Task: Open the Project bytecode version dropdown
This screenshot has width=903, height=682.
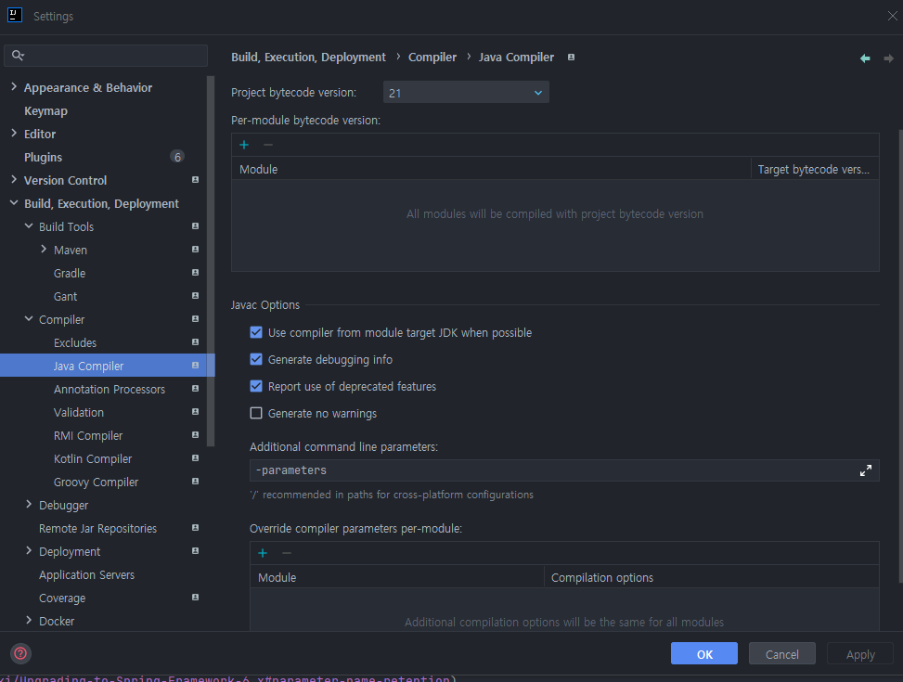Action: point(466,92)
